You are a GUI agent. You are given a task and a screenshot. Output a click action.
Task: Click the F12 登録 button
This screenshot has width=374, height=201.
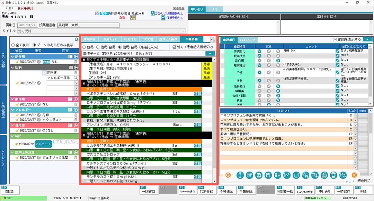363,190
